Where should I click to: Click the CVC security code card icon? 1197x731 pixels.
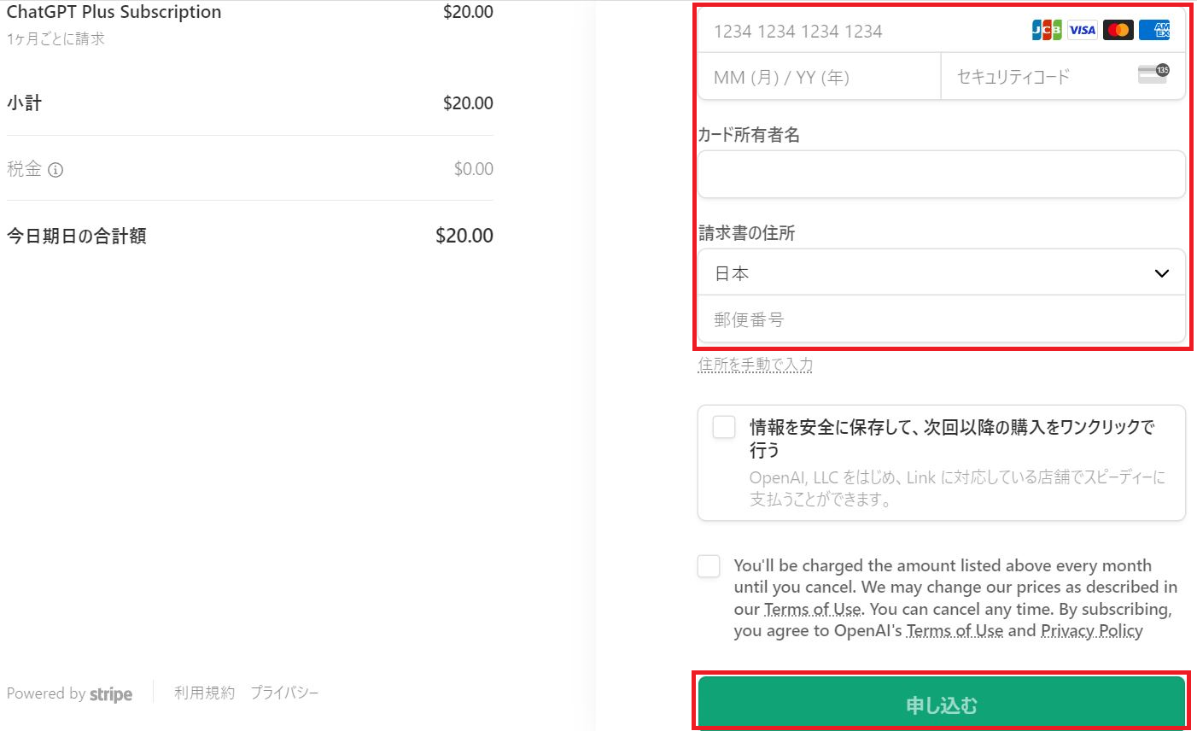coord(1153,75)
